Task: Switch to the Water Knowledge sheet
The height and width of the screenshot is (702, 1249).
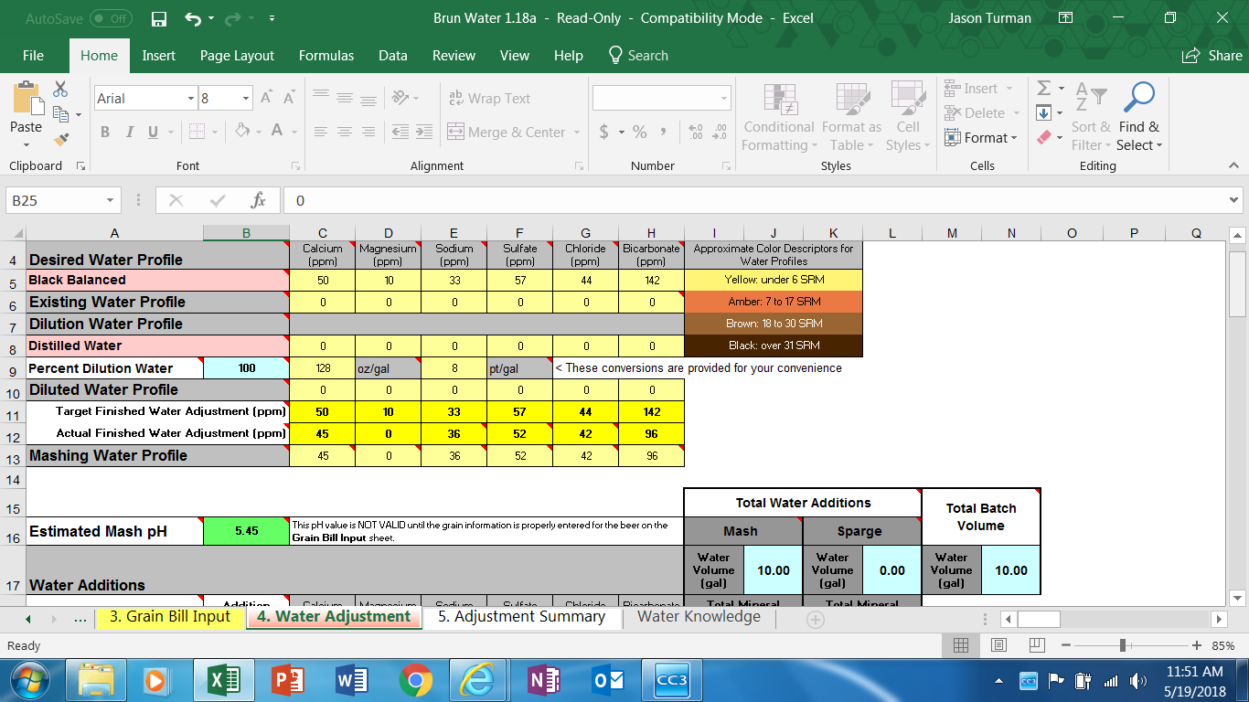Action: pyautogui.click(x=699, y=617)
